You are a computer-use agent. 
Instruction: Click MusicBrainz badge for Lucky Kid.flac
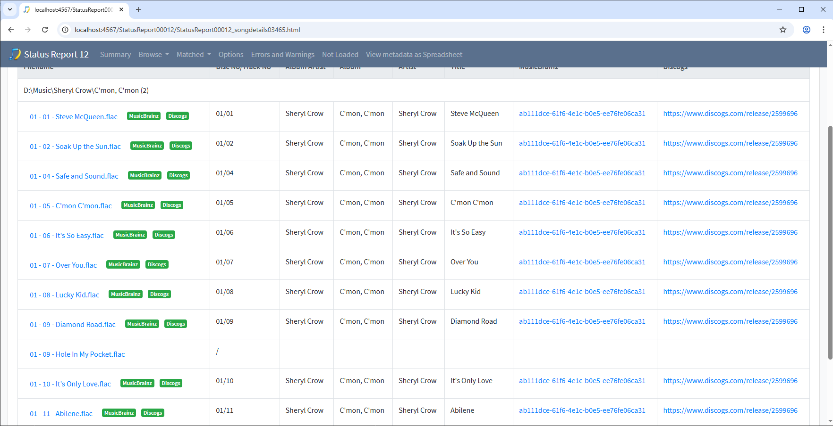[126, 294]
